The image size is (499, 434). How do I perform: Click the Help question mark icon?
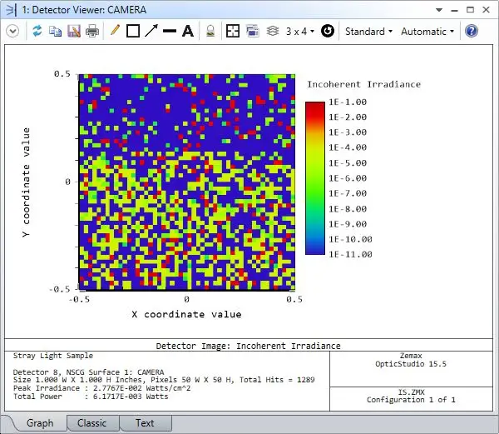tap(472, 31)
